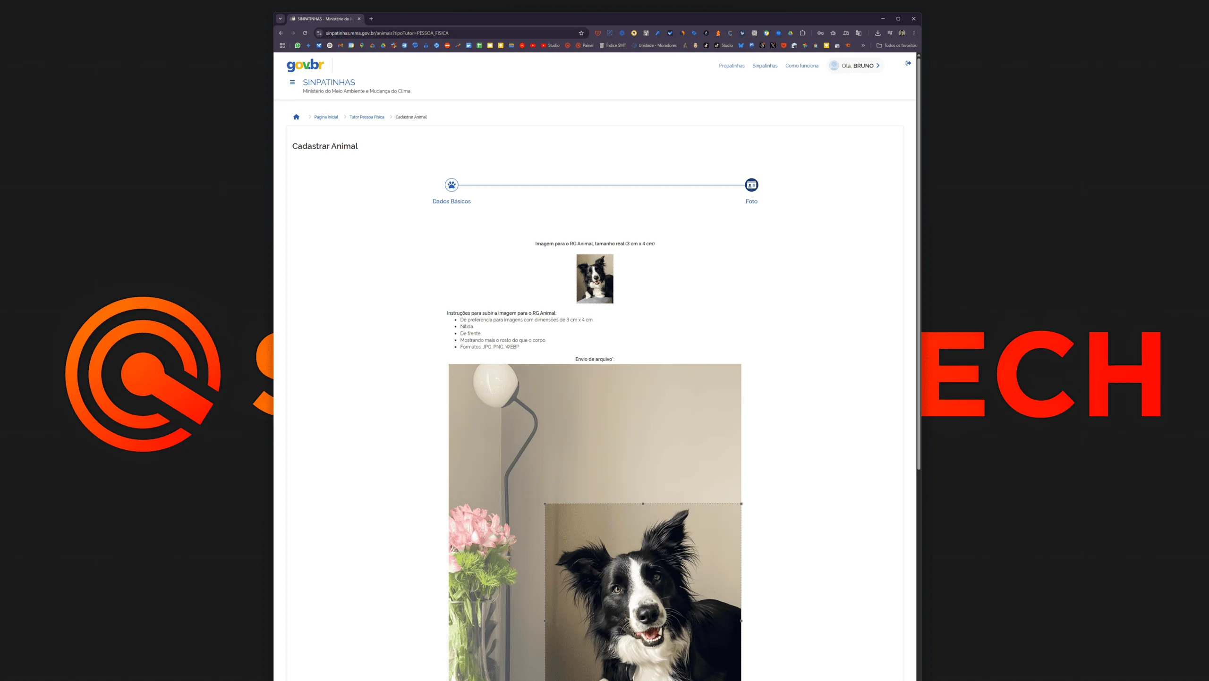
Task: Open the Propatinhas menu item
Action: pos(732,66)
